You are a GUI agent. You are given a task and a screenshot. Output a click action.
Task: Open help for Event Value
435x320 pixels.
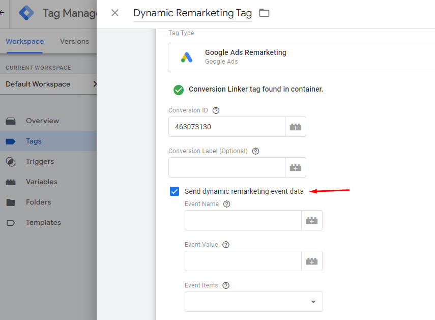(x=226, y=245)
